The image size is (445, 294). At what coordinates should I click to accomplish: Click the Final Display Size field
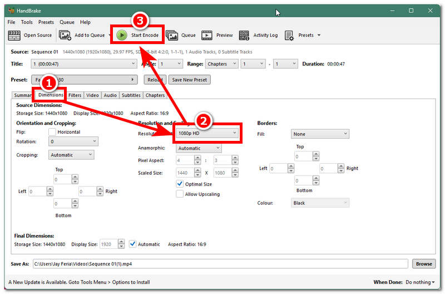point(108,244)
